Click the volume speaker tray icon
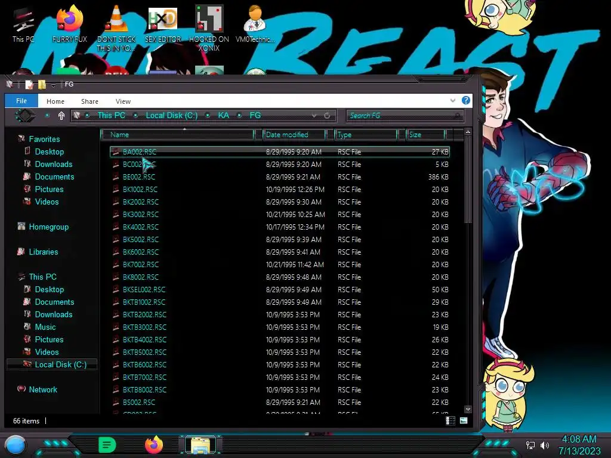This screenshot has width=611, height=458. click(544, 445)
